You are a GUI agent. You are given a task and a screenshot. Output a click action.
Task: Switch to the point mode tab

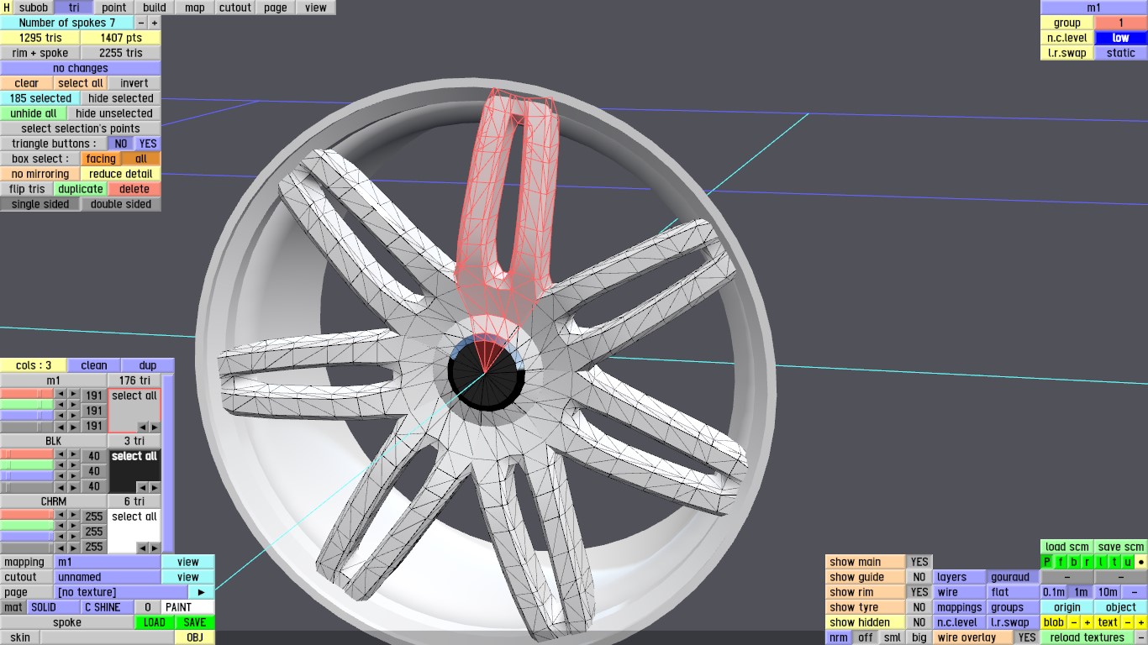114,8
